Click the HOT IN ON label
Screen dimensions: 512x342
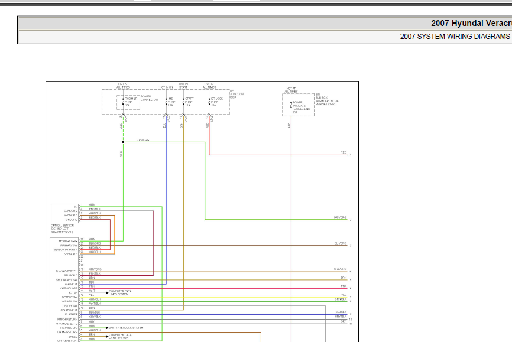[166, 87]
